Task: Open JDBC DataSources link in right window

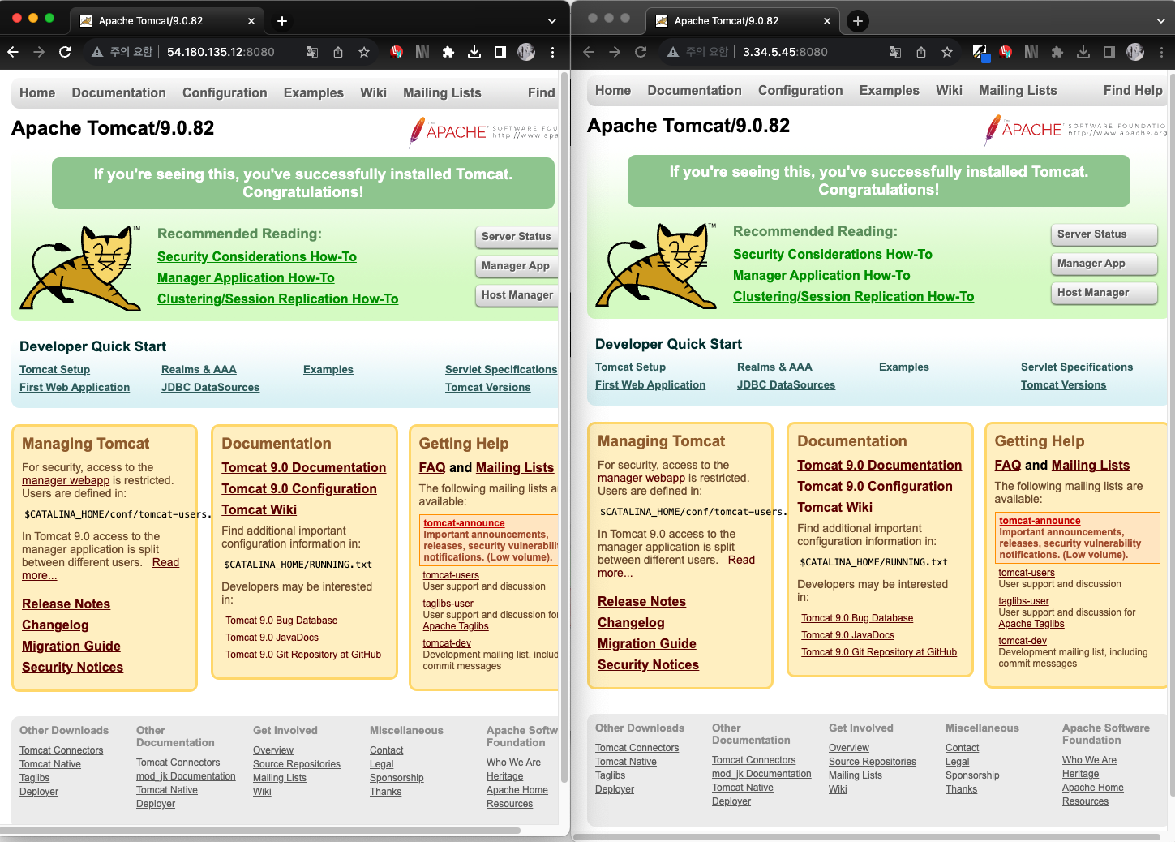Action: click(786, 385)
